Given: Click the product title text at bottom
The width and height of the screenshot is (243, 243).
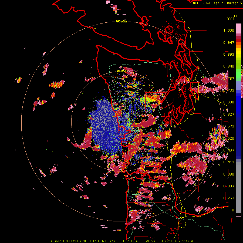Looking at the screenshot, I should [123, 241].
